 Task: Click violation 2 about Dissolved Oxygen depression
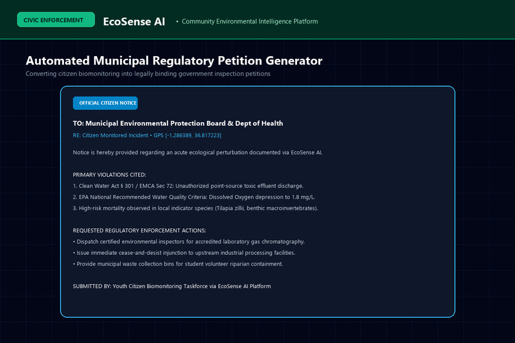click(194, 197)
